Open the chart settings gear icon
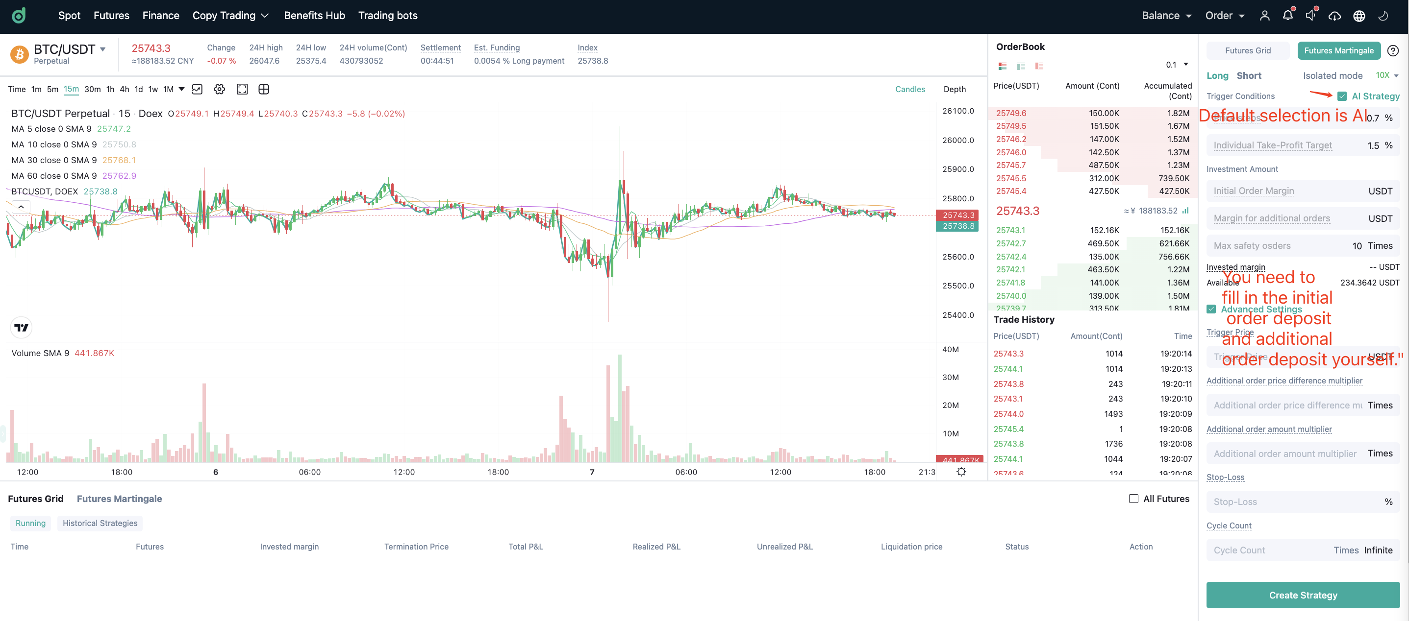 [x=219, y=89]
